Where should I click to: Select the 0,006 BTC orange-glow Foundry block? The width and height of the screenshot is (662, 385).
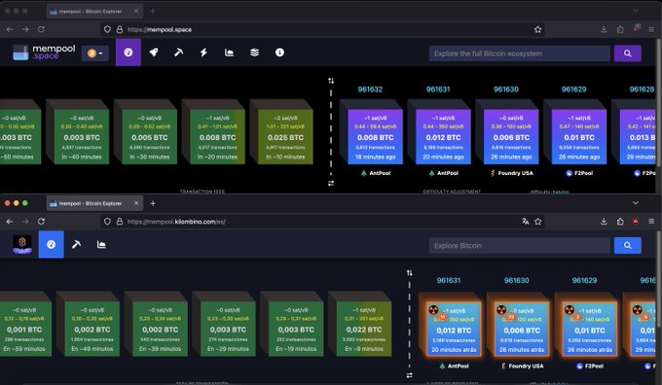pyautogui.click(x=522, y=329)
